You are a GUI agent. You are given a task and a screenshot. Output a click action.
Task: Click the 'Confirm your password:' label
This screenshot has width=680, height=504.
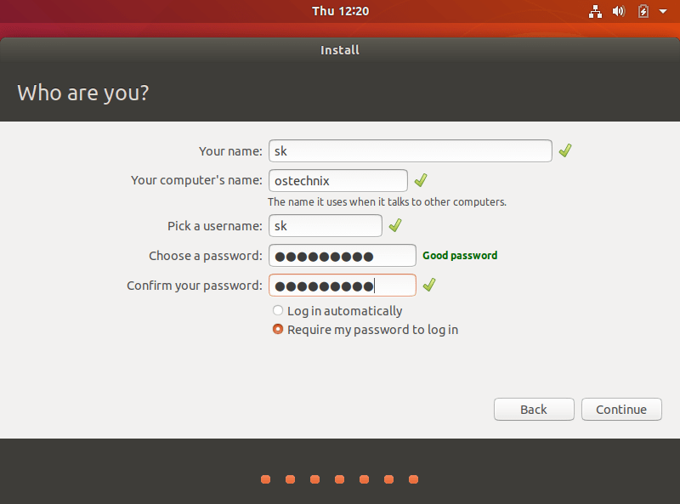tap(195, 286)
